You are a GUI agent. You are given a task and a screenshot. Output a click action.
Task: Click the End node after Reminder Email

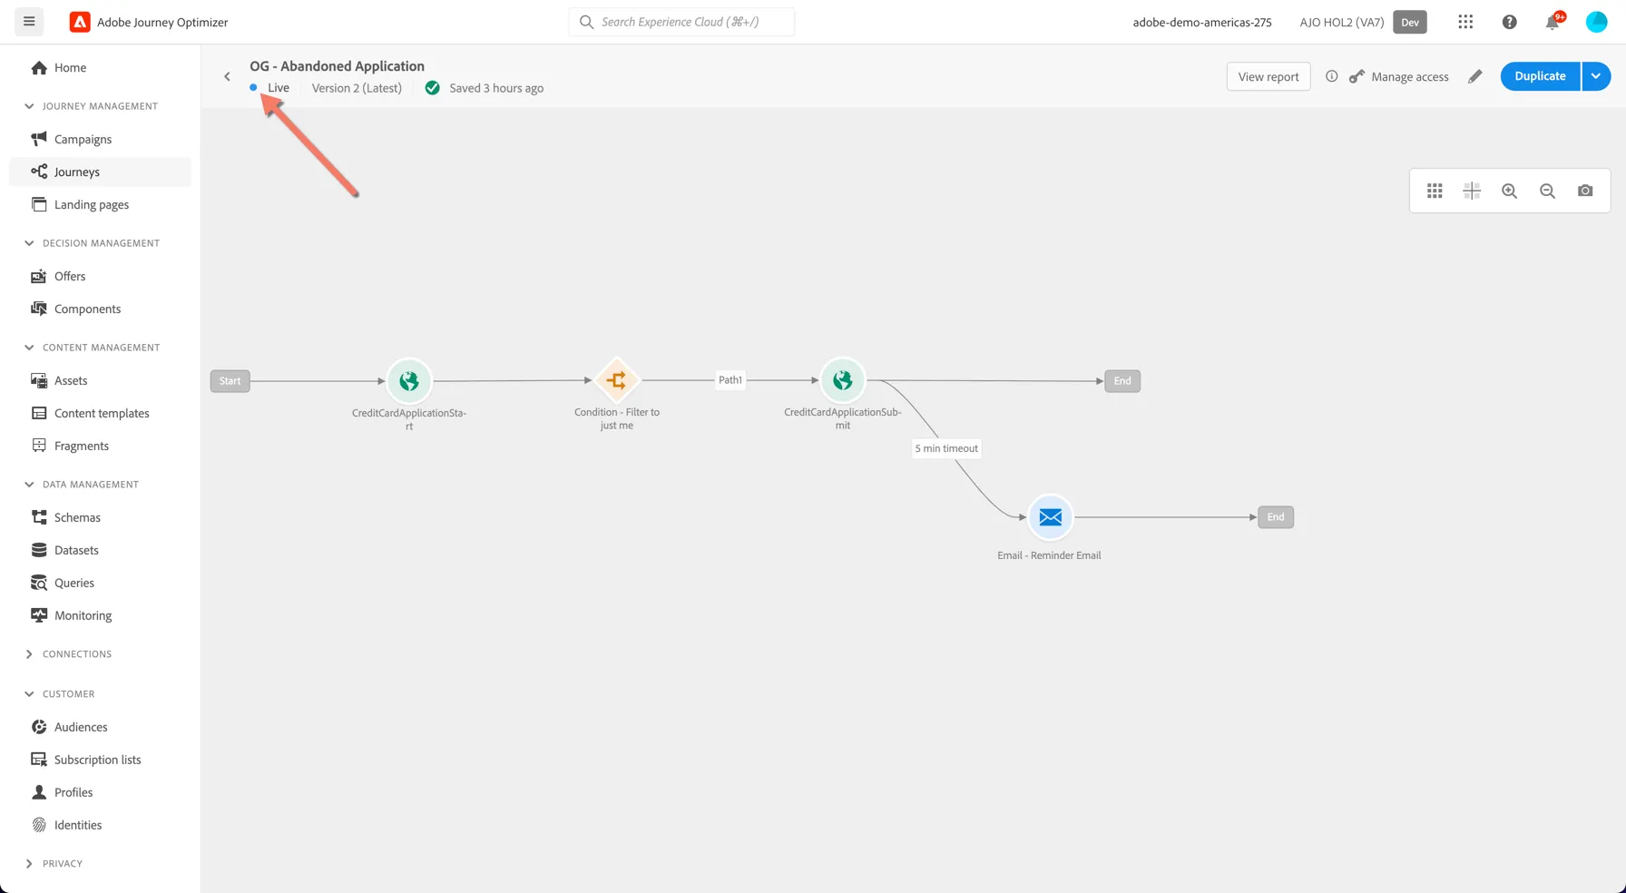[1276, 517]
